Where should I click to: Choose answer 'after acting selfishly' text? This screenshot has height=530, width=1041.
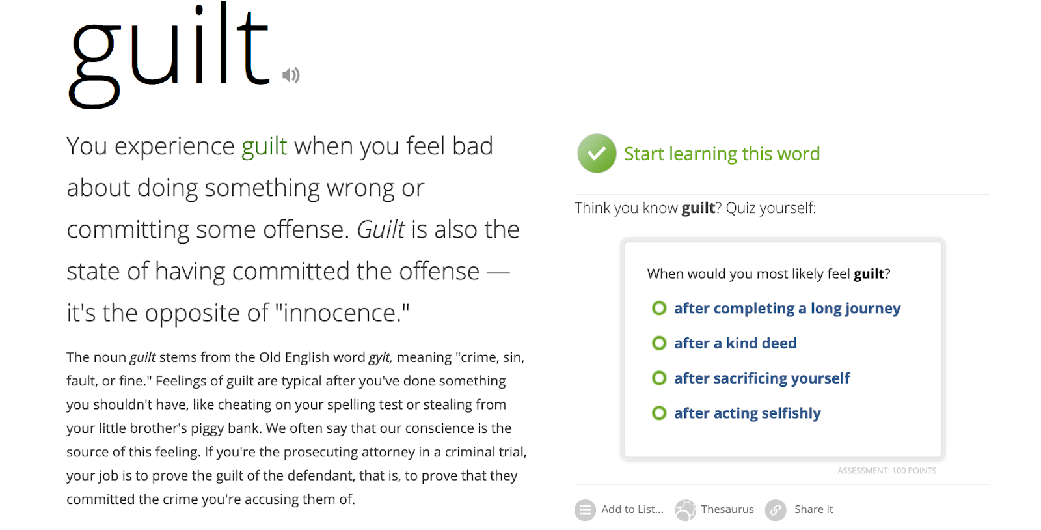point(748,413)
